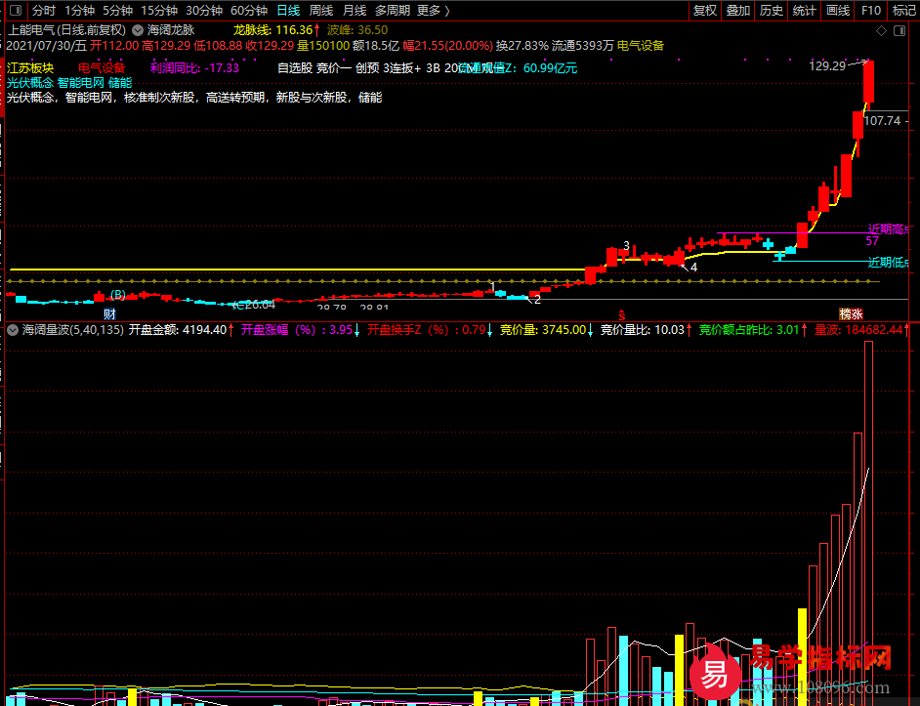
Task: Click the 标记 mark button
Action: coord(904,11)
